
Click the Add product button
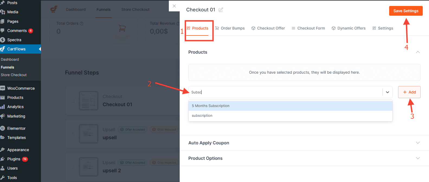409,92
